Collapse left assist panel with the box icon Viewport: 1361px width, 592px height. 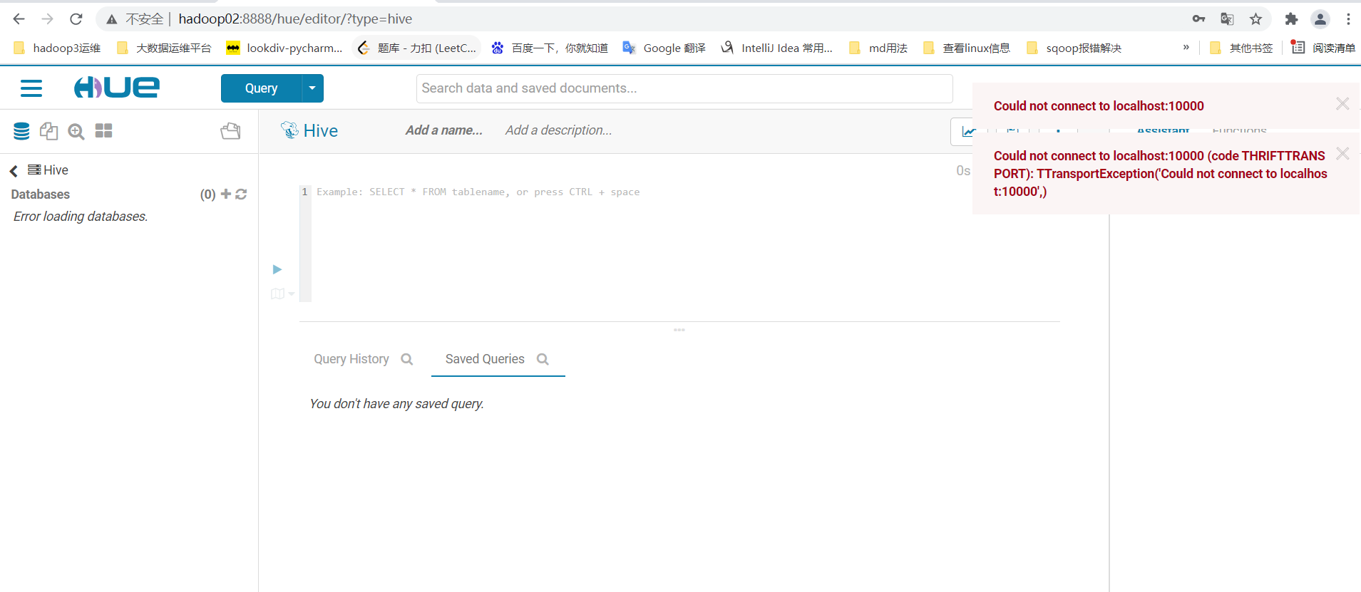pos(230,131)
